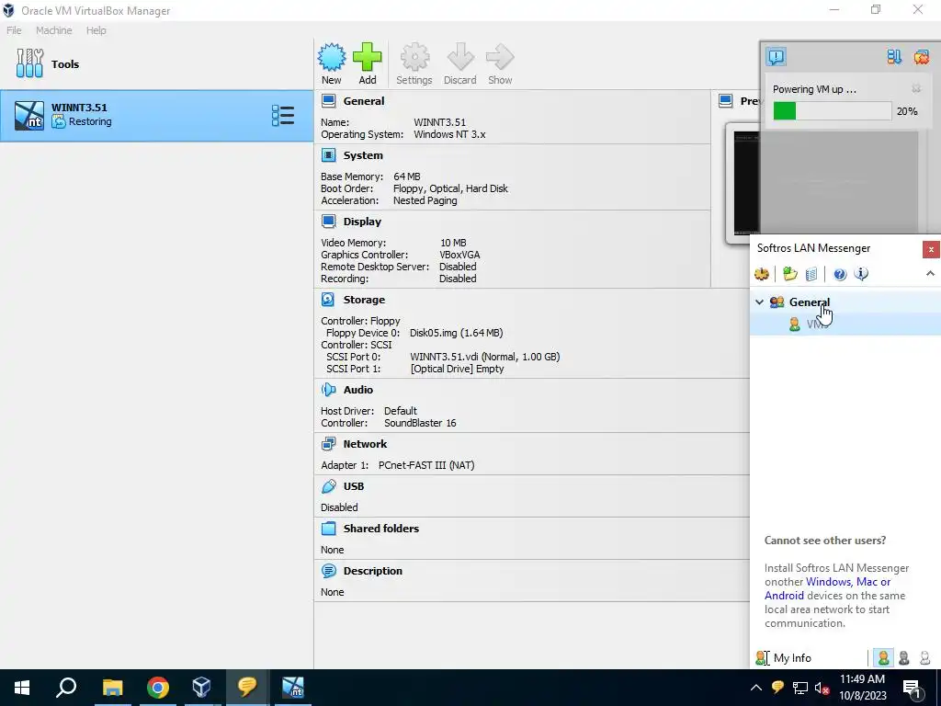941x706 pixels.
Task: Click the System section chip icon
Action: pos(329,155)
